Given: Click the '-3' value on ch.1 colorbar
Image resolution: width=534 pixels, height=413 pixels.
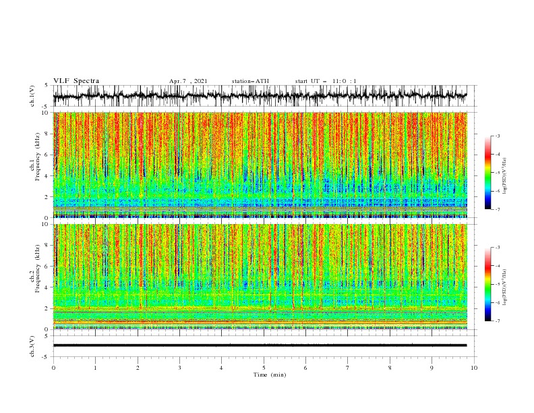Looking at the screenshot, I should click(x=497, y=136).
